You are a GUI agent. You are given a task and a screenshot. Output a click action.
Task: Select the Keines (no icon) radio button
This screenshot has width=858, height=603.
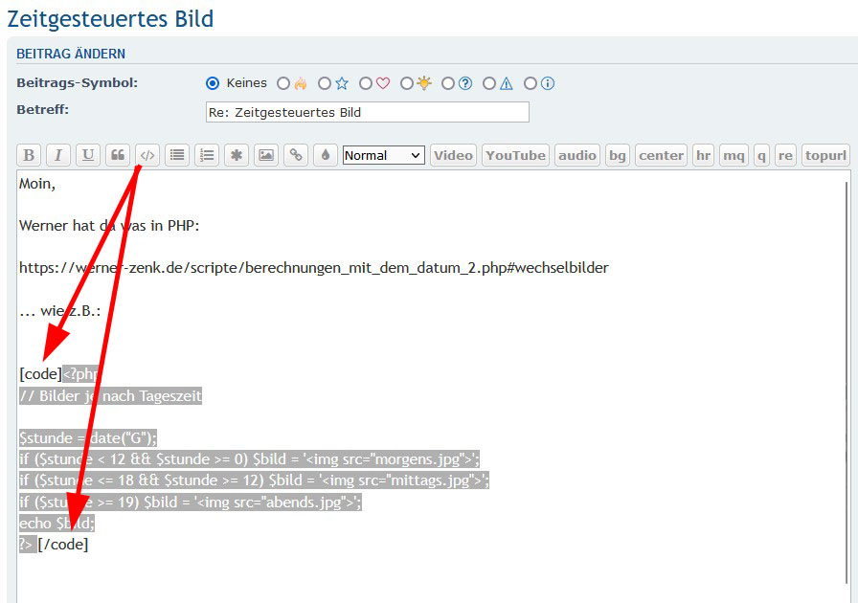point(213,83)
